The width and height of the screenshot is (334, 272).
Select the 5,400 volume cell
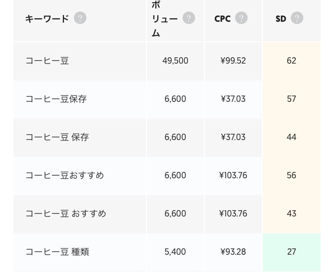(175, 252)
